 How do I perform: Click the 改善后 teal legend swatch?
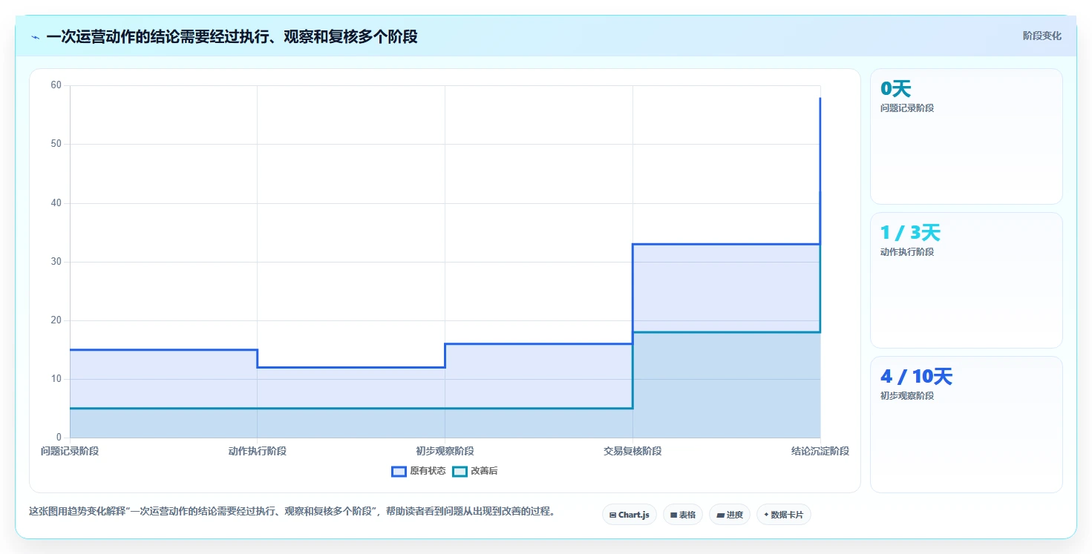(x=460, y=471)
